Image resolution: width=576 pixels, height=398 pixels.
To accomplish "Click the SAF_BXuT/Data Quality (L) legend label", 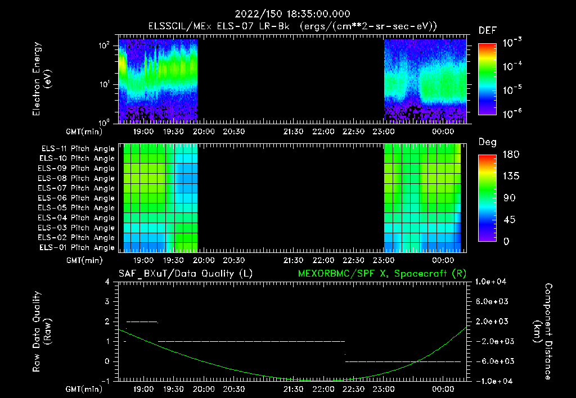I will (x=186, y=274).
